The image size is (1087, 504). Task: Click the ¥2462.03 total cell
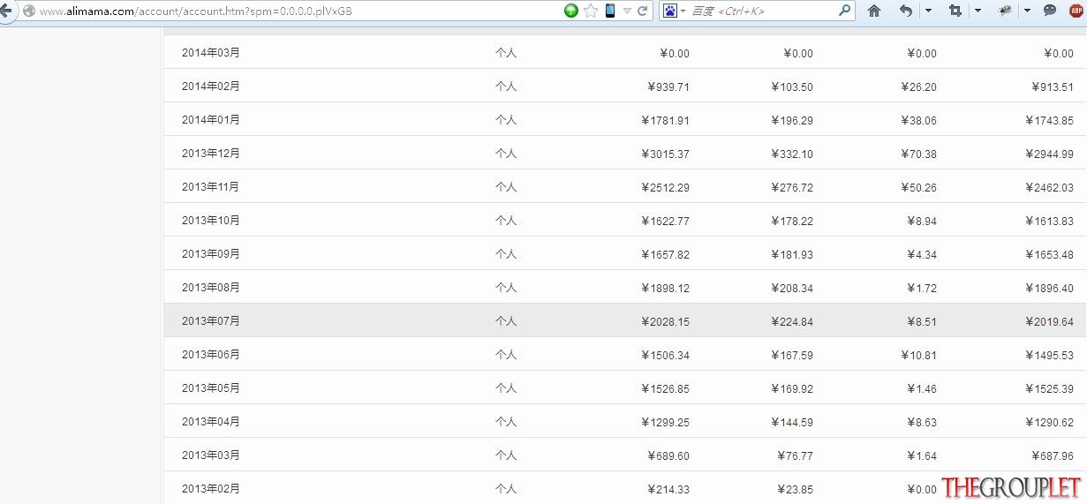(x=1050, y=187)
